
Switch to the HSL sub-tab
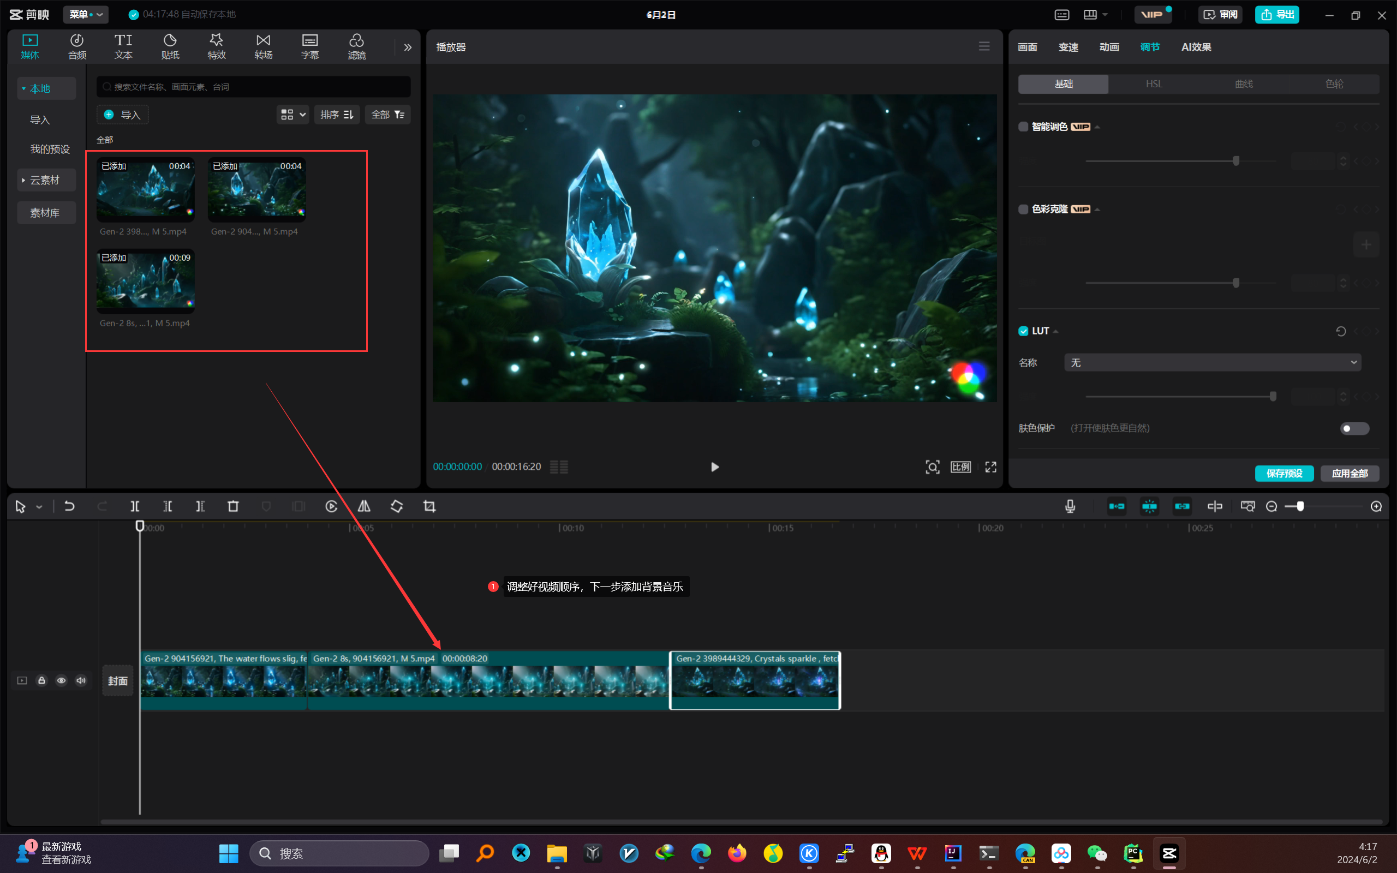(1154, 83)
